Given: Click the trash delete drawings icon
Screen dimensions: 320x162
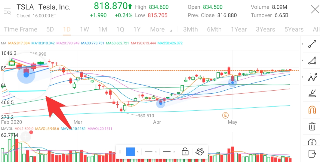Looking at the screenshot, I should click(x=312, y=126).
